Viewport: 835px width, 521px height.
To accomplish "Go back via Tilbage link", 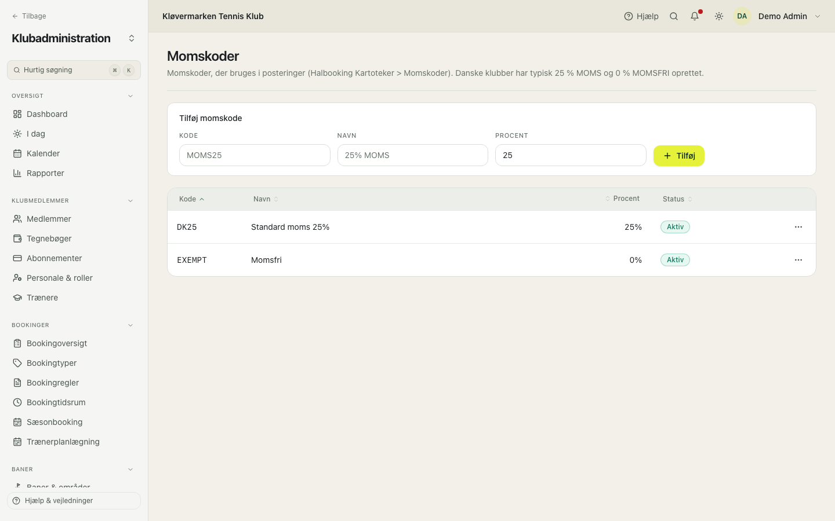I will [29, 16].
